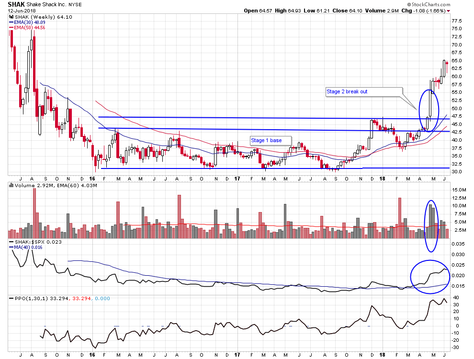Click the 20 label on the PPO axis
This screenshot has height=359, width=474.
455,312
